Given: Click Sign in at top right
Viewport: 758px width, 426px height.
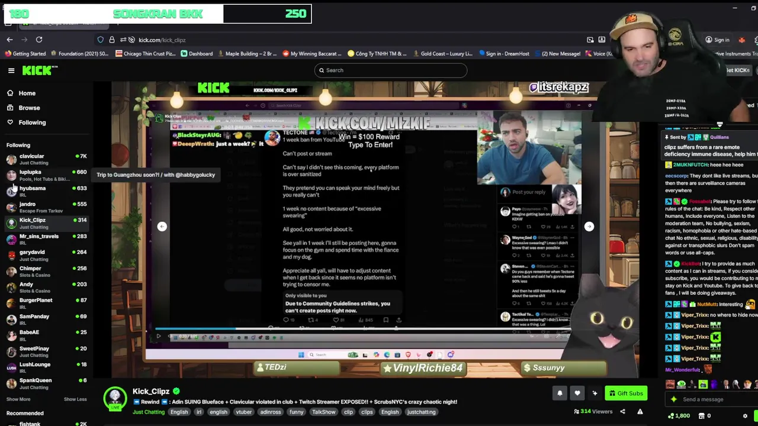Looking at the screenshot, I should (x=717, y=40).
